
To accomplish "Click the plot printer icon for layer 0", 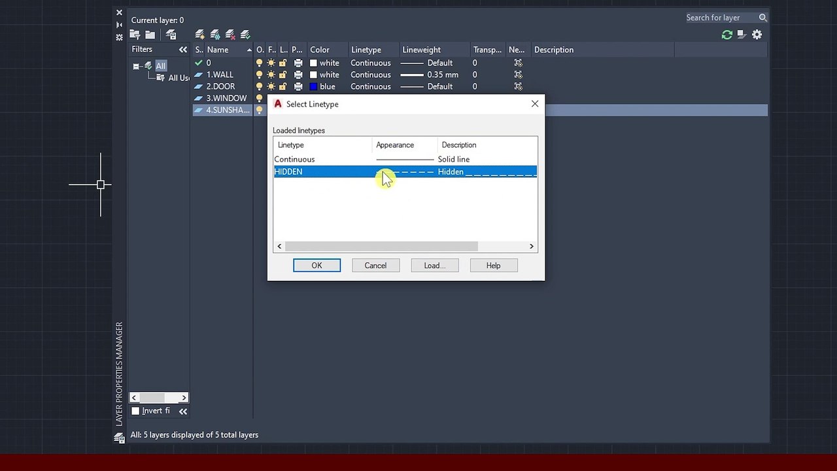I will (298, 63).
